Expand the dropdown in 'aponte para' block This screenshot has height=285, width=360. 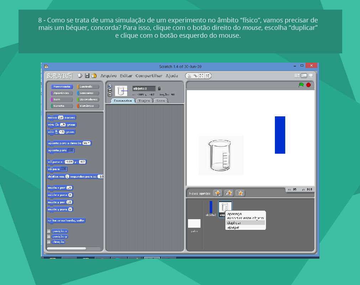pyautogui.click(x=71, y=151)
